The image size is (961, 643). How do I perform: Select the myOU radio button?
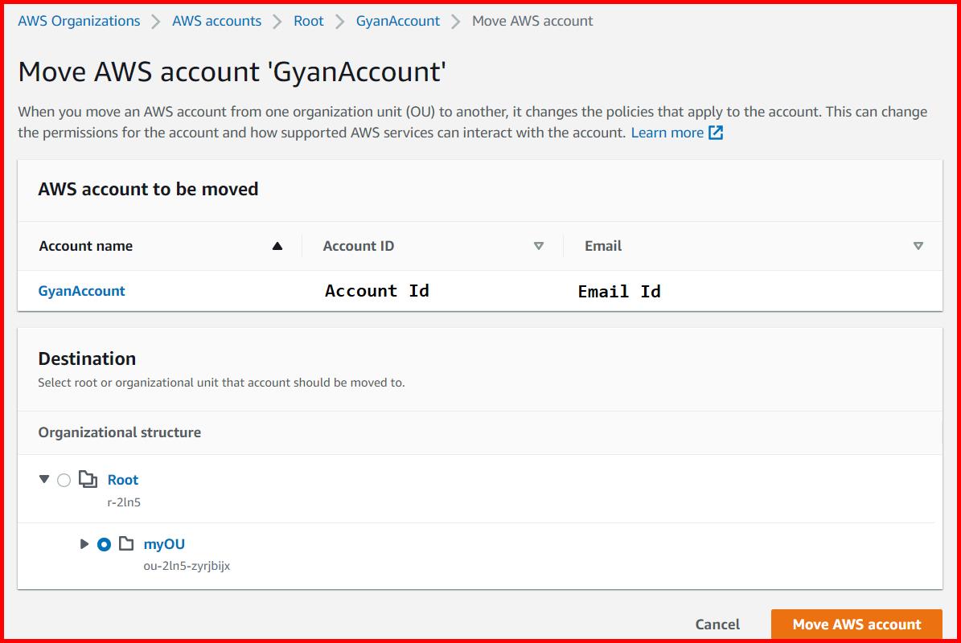click(x=105, y=544)
